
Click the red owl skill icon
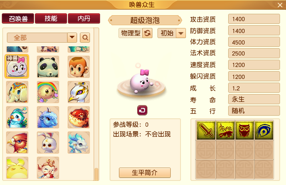click(245, 130)
